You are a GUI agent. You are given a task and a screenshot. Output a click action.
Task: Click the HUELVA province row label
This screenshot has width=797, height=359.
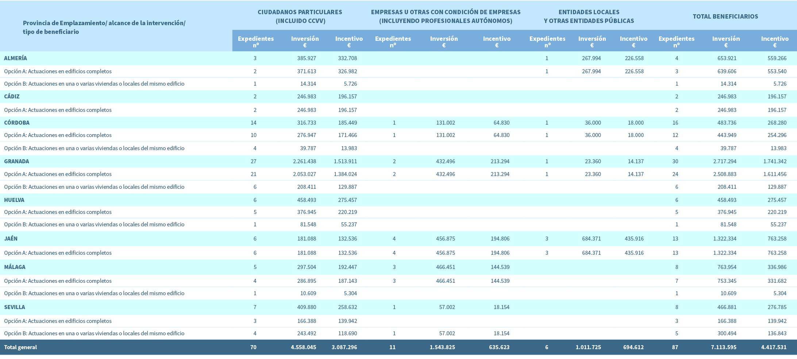[x=14, y=200]
